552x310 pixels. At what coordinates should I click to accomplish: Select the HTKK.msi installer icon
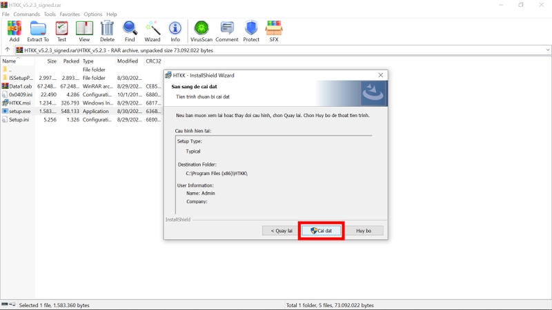(x=5, y=103)
